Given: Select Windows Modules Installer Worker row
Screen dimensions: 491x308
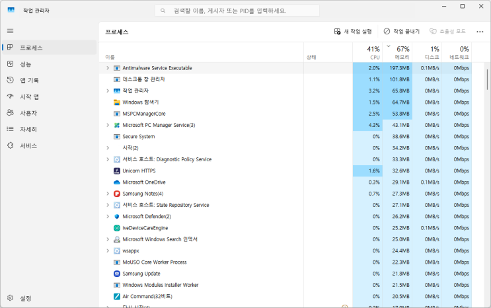Looking at the screenshot, I should [285, 285].
